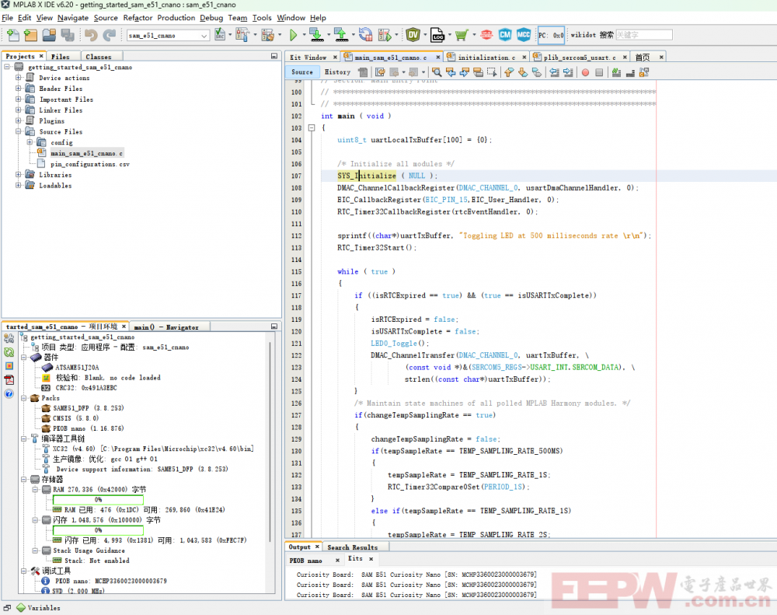Switch to the initialization.c tab

click(486, 58)
